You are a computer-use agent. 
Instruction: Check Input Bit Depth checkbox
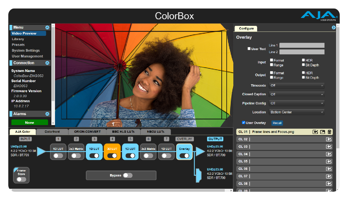(x=303, y=65)
